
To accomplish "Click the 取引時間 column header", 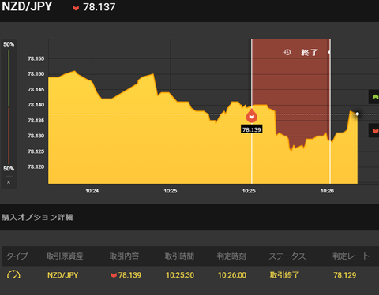I will [179, 256].
